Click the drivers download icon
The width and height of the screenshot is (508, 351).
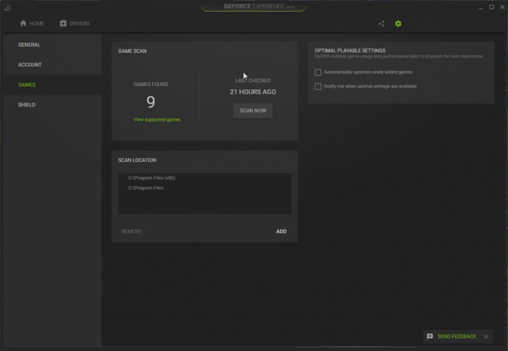(x=63, y=23)
